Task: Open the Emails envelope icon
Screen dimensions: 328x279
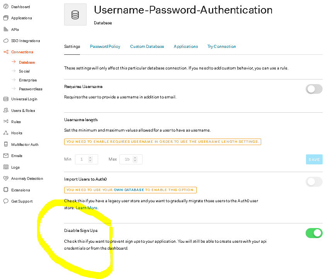Action: 6,156
